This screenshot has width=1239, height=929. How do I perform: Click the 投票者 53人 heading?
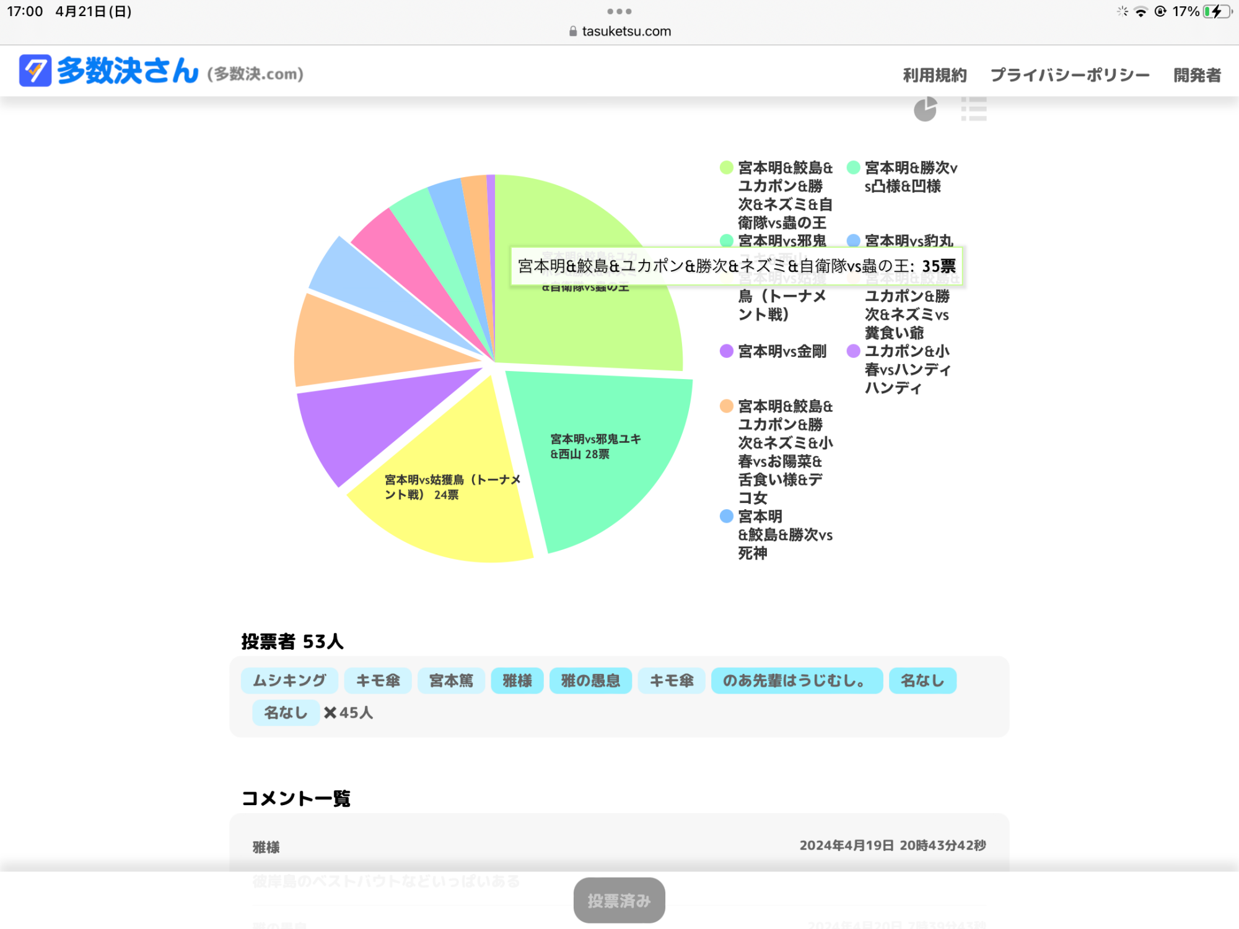[x=292, y=642]
